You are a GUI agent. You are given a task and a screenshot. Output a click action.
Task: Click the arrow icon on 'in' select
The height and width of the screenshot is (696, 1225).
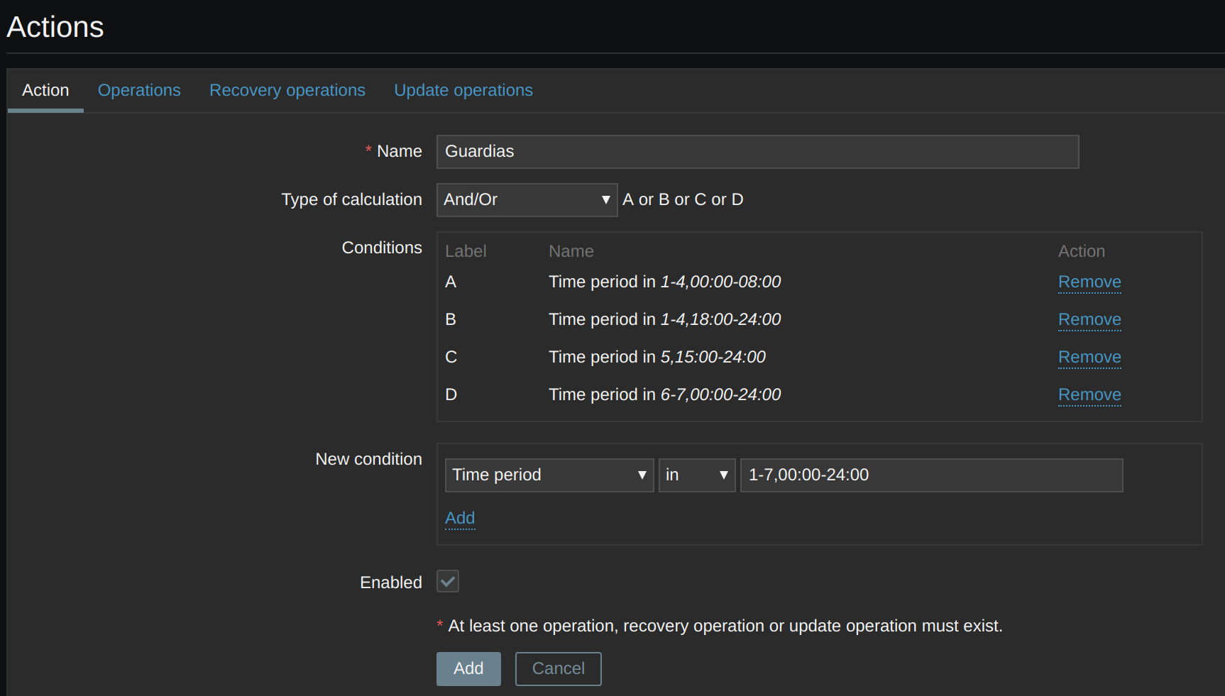tap(723, 475)
